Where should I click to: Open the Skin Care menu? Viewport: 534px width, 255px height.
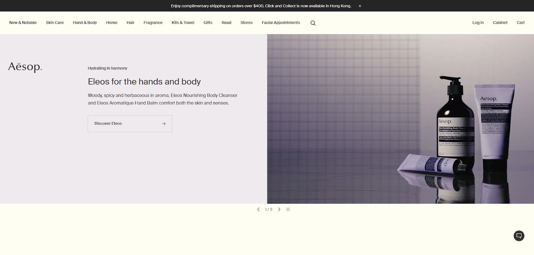(x=55, y=23)
